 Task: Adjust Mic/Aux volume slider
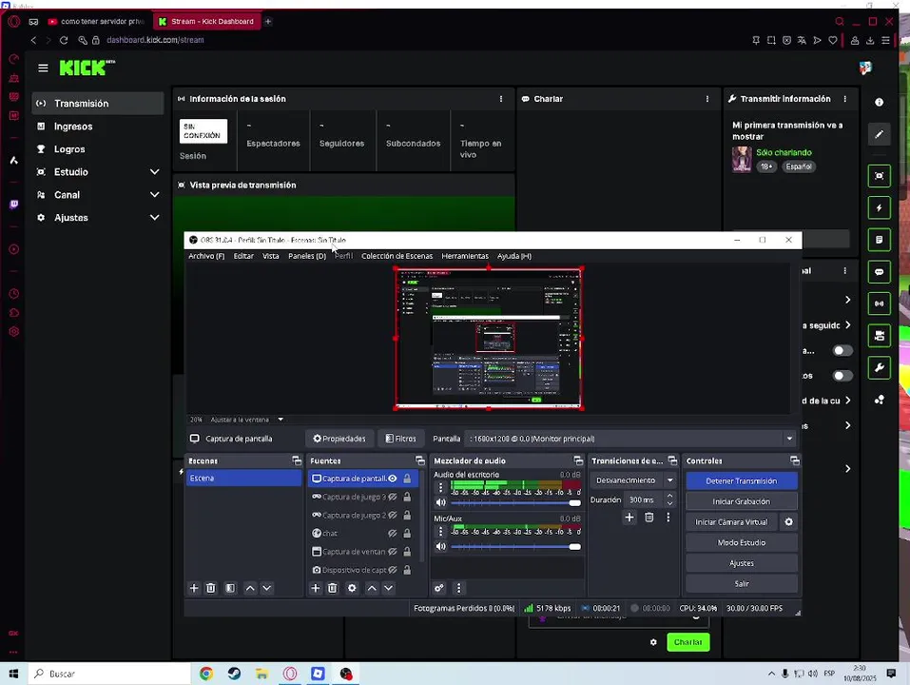[x=515, y=546]
